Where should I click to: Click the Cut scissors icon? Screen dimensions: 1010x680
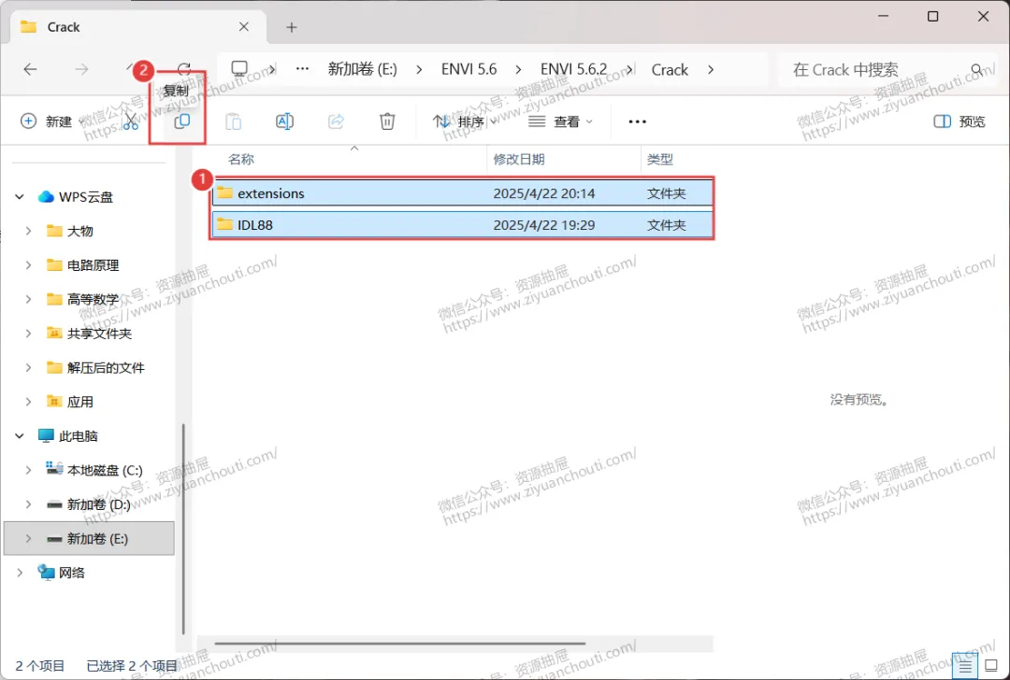coord(131,120)
